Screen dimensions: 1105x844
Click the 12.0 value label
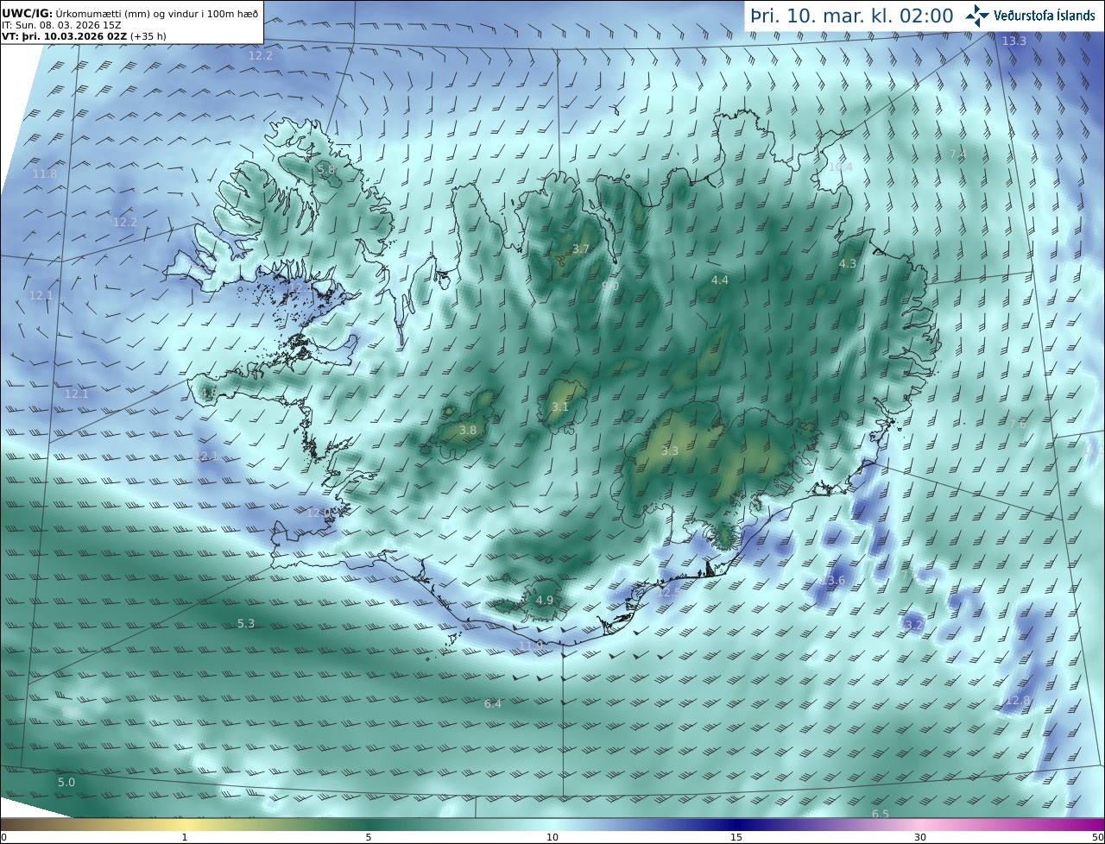319,513
